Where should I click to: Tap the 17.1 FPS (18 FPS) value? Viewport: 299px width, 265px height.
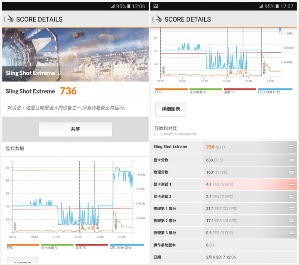coord(222,221)
